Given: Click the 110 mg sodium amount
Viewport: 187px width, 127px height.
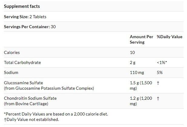Looking at the screenshot, I should click(137, 72).
